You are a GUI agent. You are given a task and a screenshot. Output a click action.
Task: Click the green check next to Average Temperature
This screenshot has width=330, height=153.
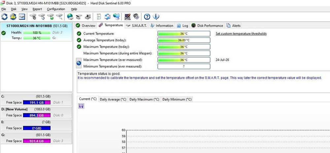[79, 40]
